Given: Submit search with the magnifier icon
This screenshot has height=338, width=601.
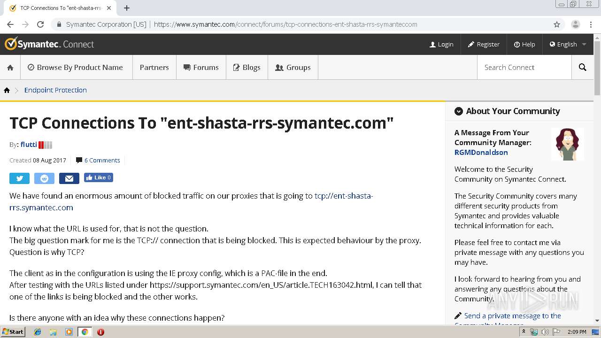Looking at the screenshot, I should (x=583, y=68).
